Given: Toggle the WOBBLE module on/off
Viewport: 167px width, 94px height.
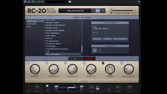Looking at the screenshot, I should click(47, 63).
